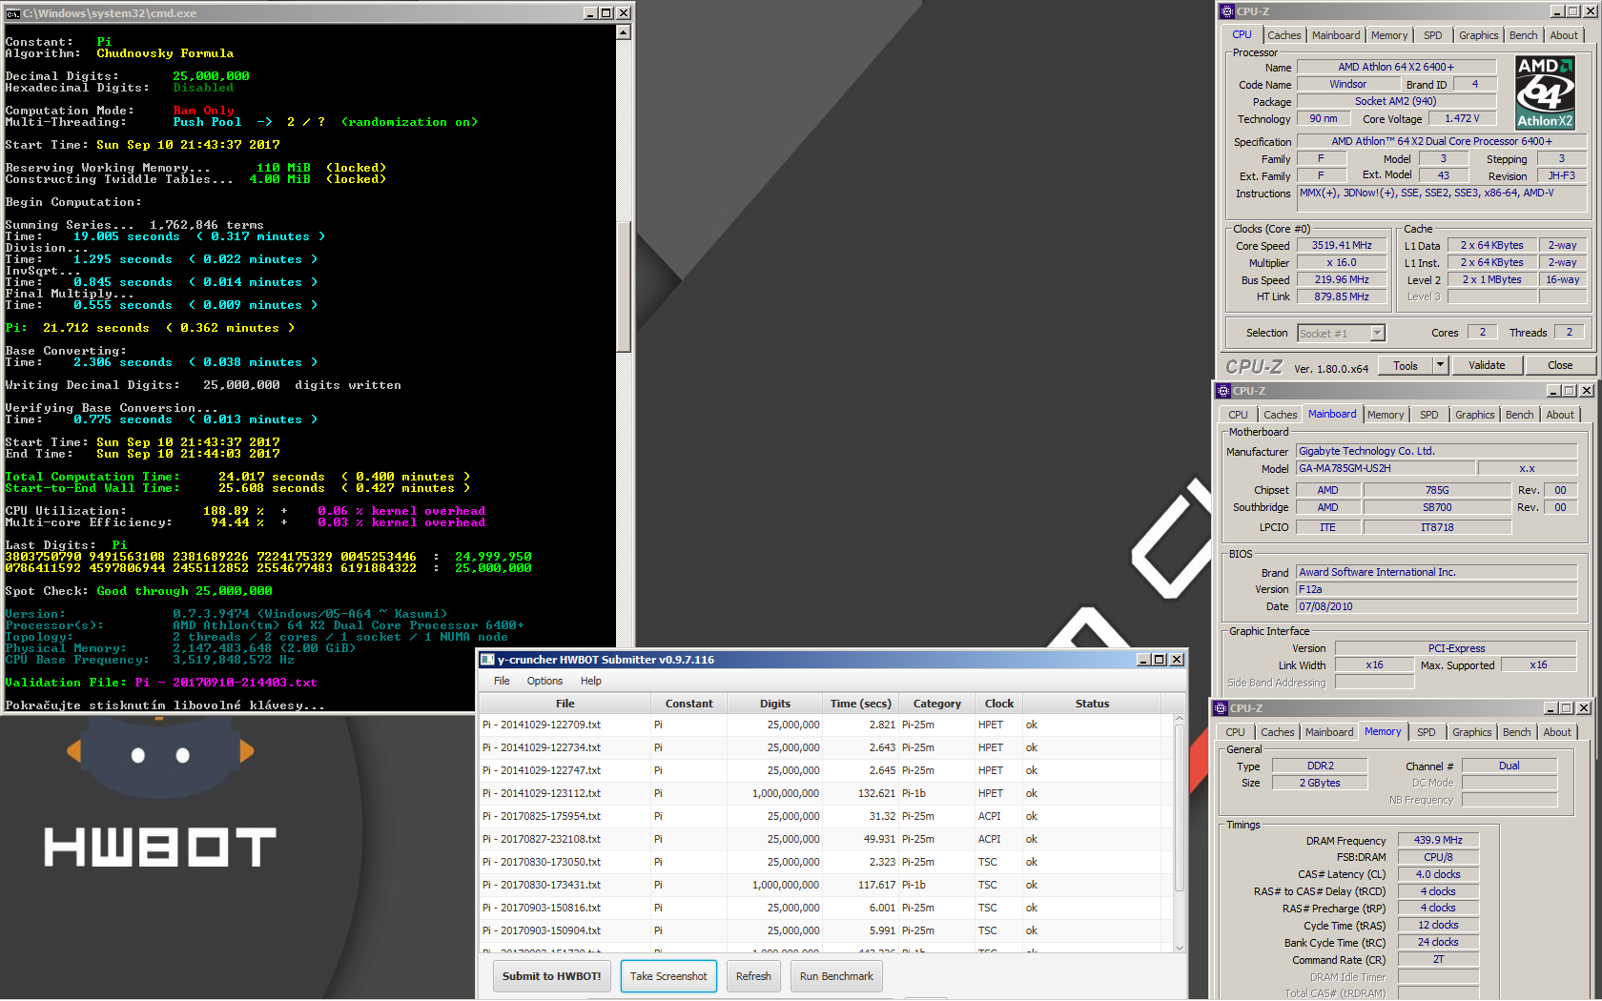Click the cmd.exe title bar icon
Image resolution: width=1602 pixels, height=1001 pixels.
point(12,12)
